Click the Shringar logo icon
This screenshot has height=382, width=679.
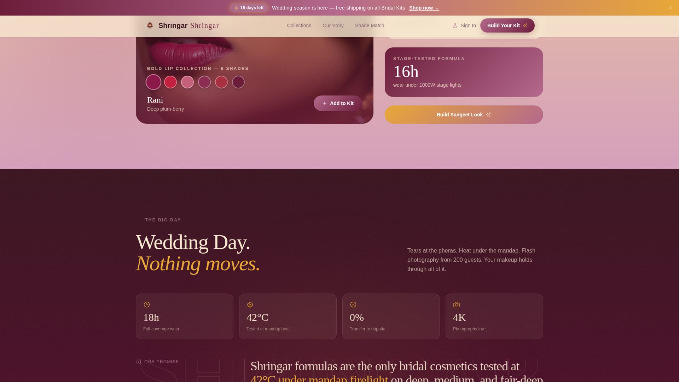150,25
